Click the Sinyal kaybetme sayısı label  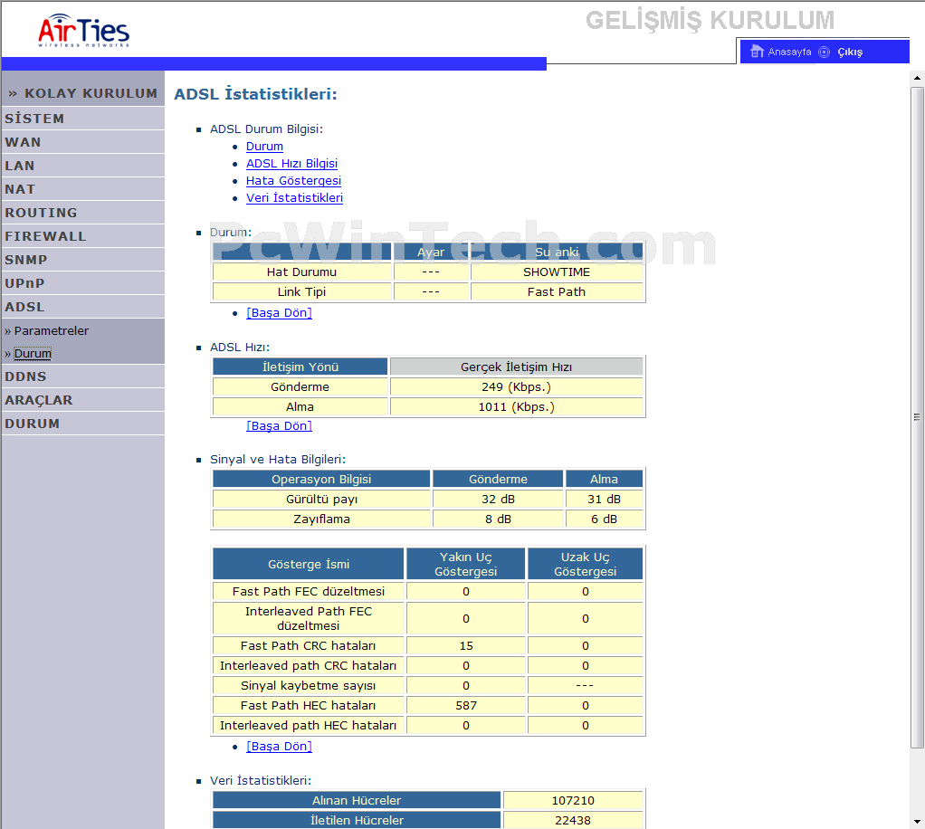[x=308, y=686]
